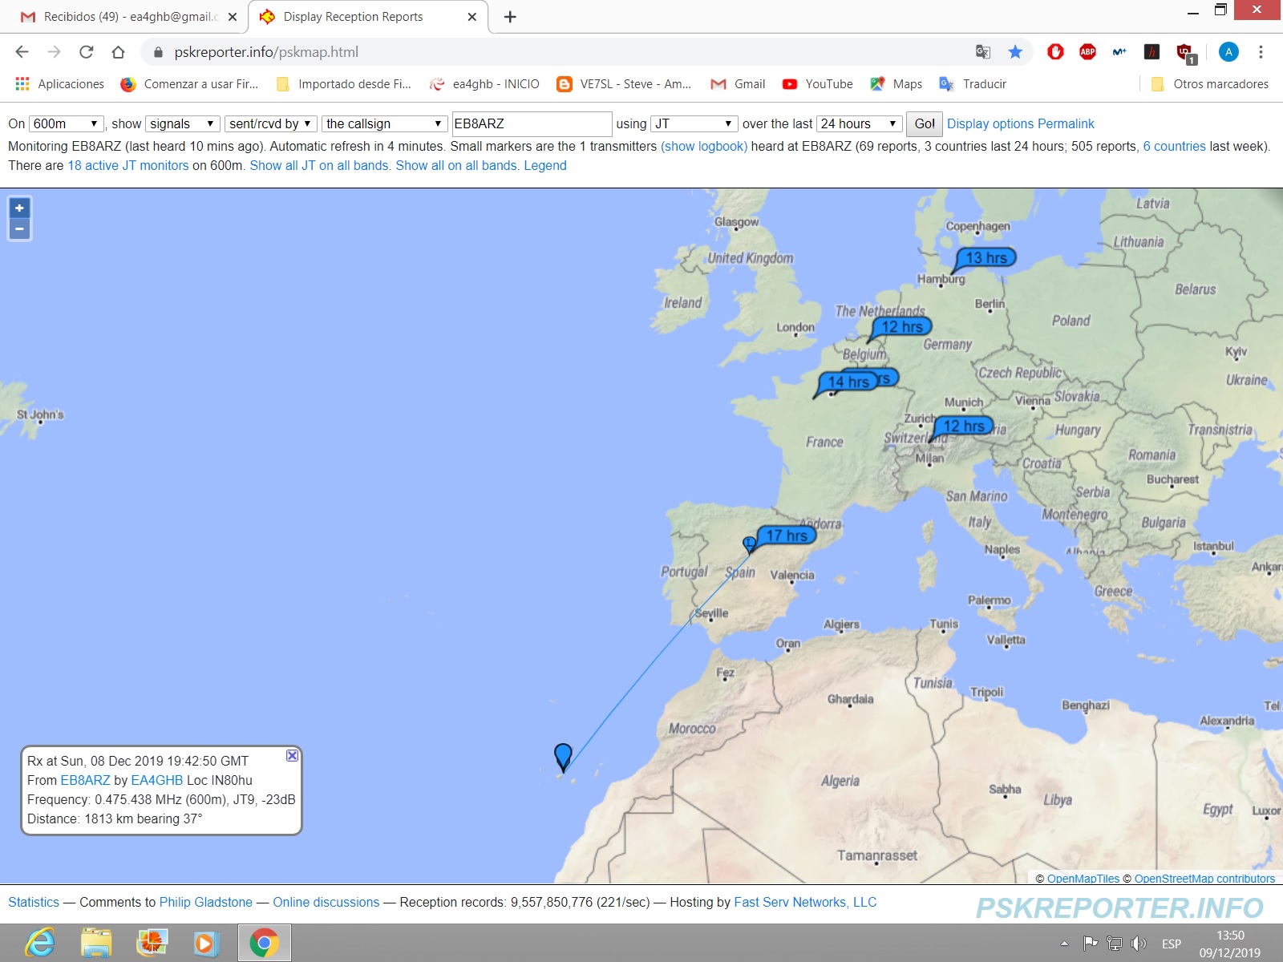Open the Statistics link in footer
The height and width of the screenshot is (962, 1283).
tap(34, 902)
